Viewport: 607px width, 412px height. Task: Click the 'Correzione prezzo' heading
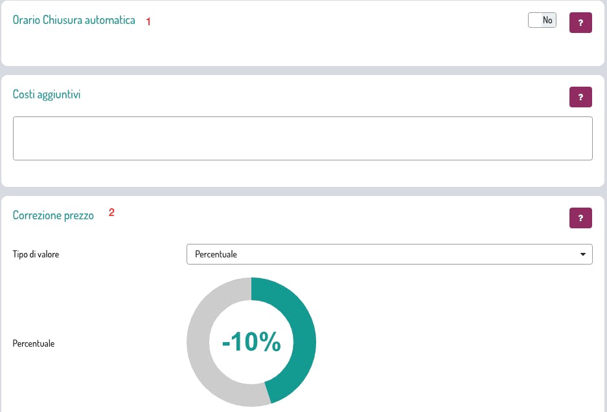coord(53,215)
